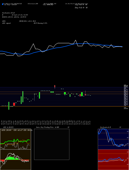
Task: Click the SI 14/3 values text
Action: click(x=20, y=15)
